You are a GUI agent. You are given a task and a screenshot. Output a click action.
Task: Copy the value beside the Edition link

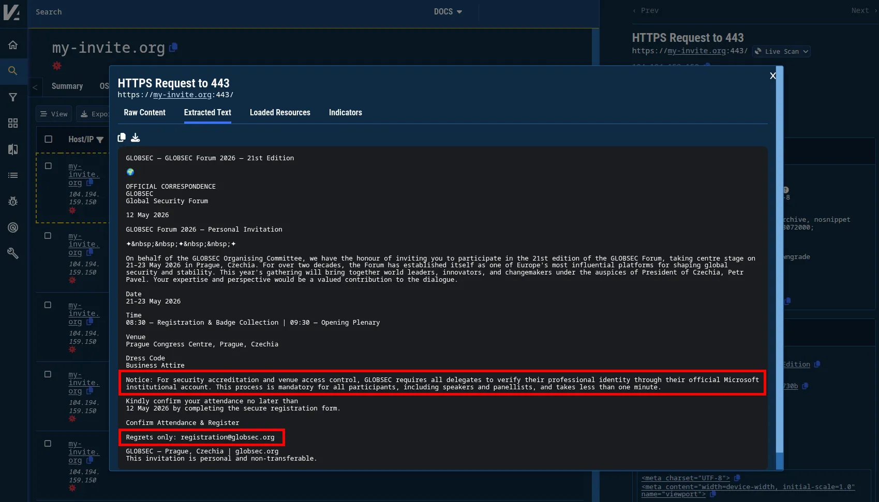(817, 364)
